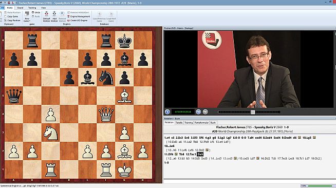Open Engine Management
This screenshot has width=336, height=188.
point(79,16)
